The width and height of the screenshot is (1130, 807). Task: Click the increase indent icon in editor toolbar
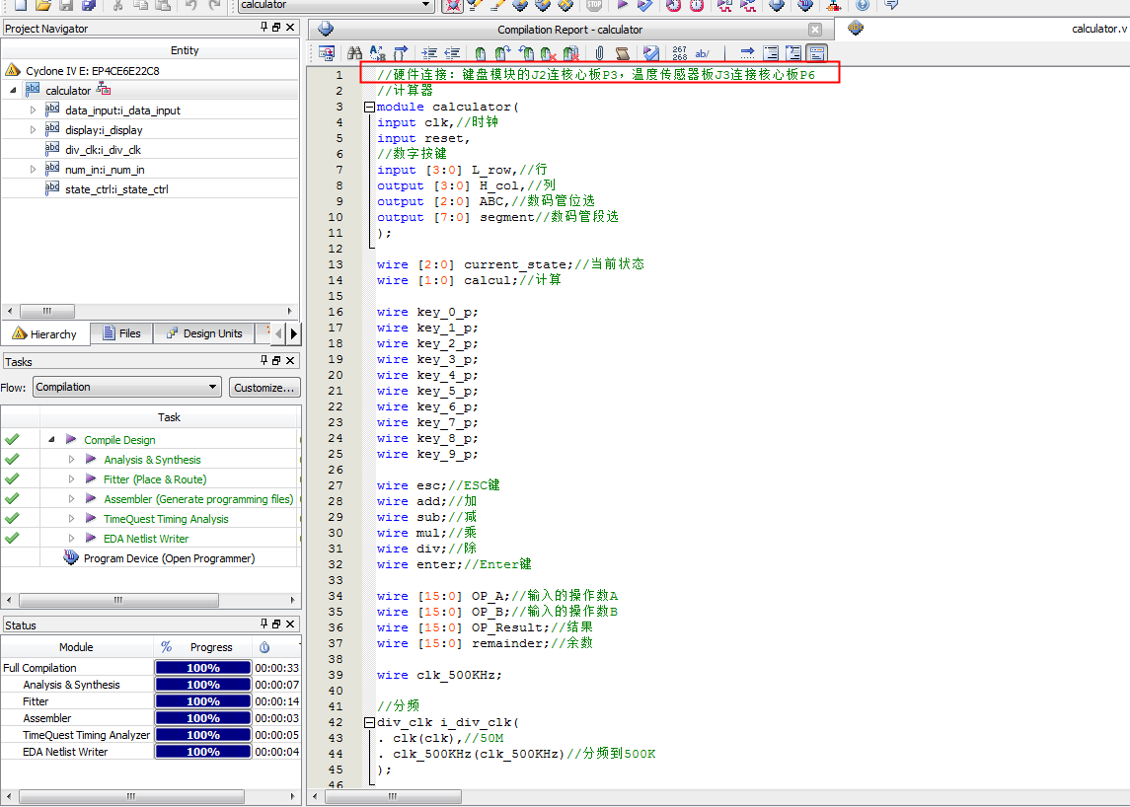pyautogui.click(x=429, y=53)
